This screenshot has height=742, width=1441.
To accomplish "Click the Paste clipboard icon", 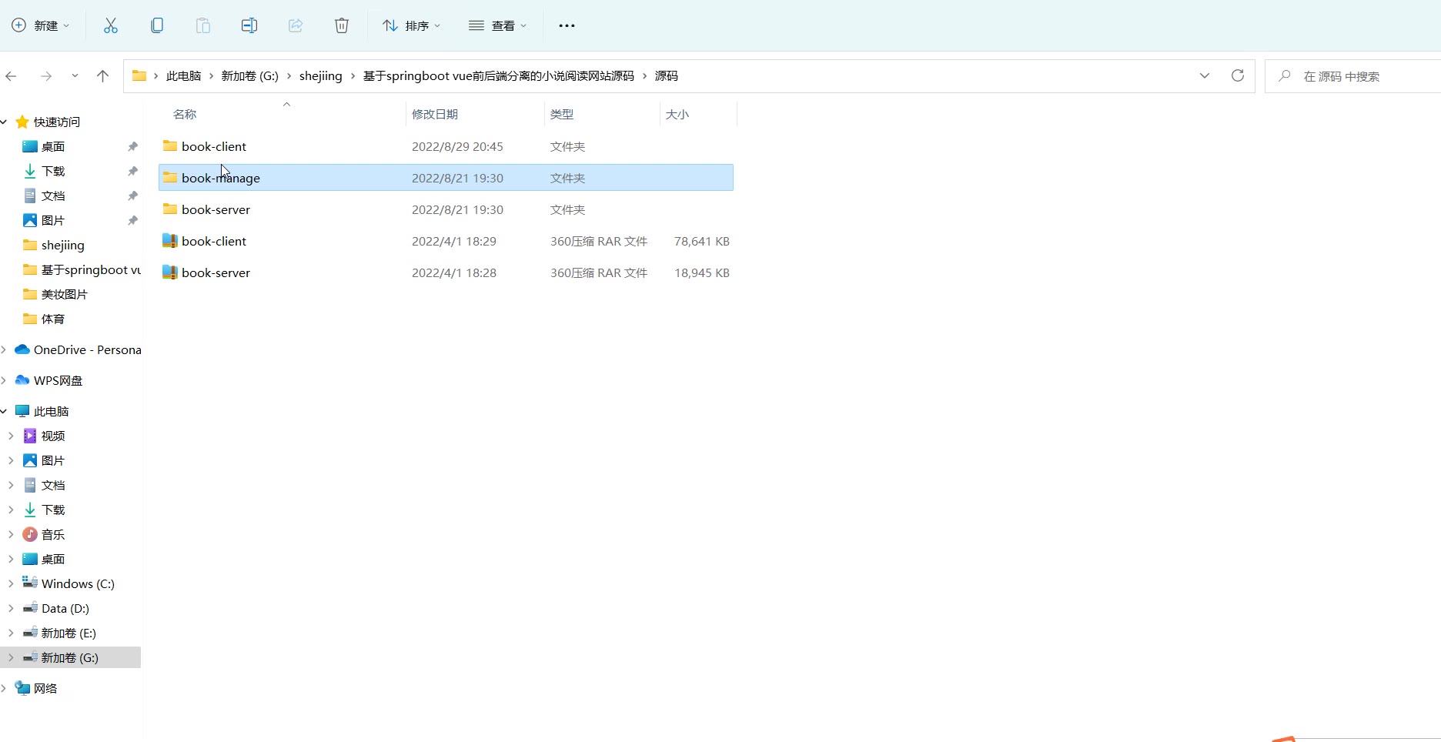I will [203, 25].
